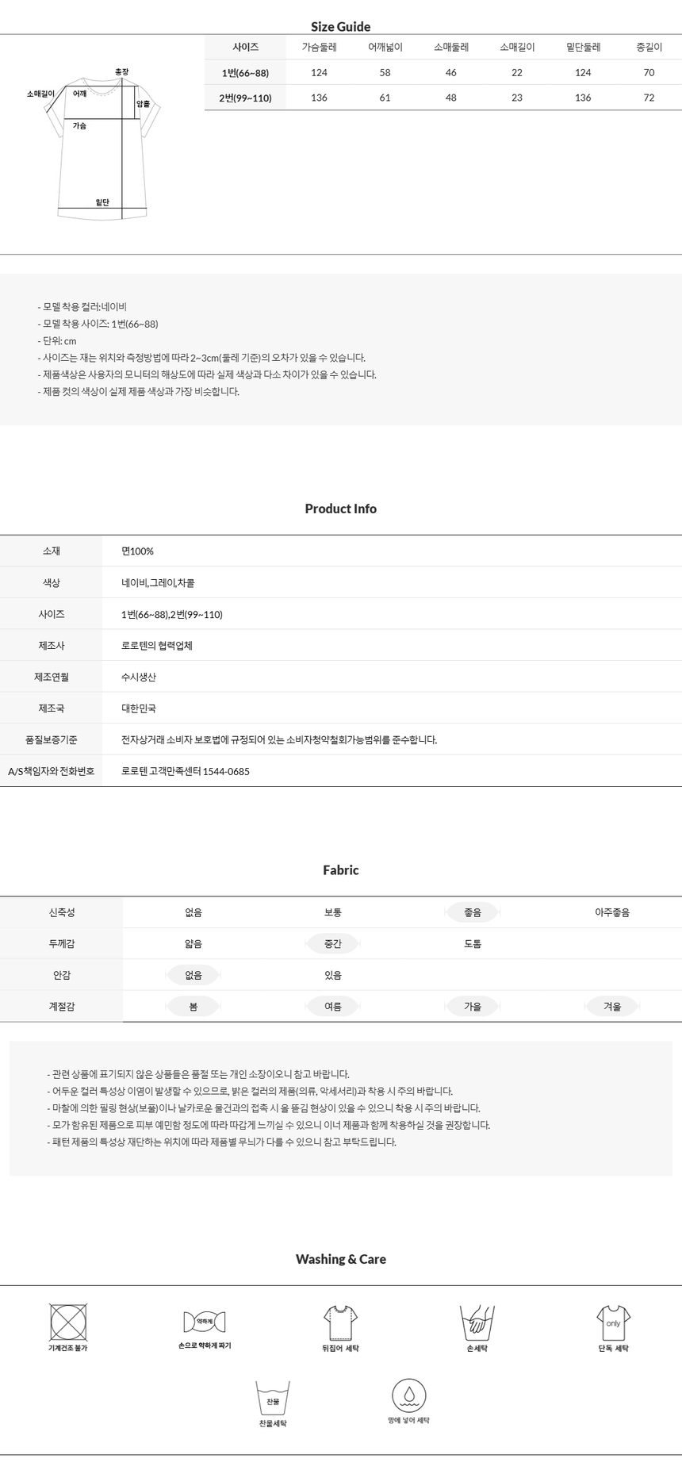Click the hand wash basin icon
Image resolution: width=682 pixels, height=1474 pixels.
tap(477, 1322)
